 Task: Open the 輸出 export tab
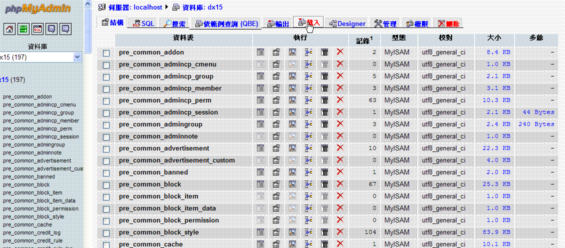click(277, 23)
